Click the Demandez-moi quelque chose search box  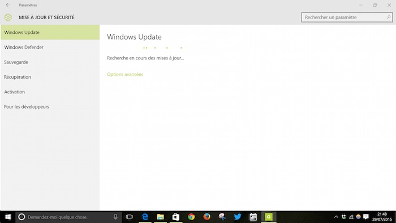[x=68, y=217]
